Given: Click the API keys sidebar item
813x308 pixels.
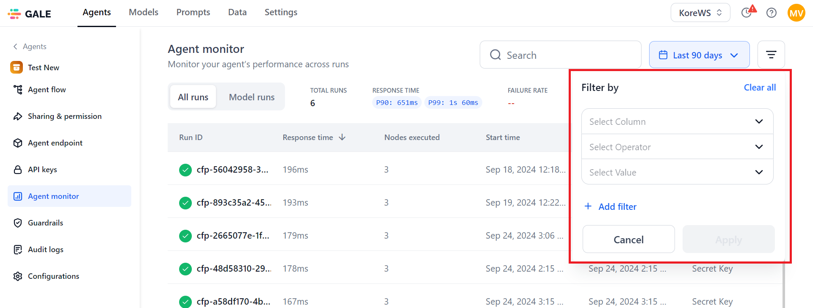Looking at the screenshot, I should click(x=42, y=170).
